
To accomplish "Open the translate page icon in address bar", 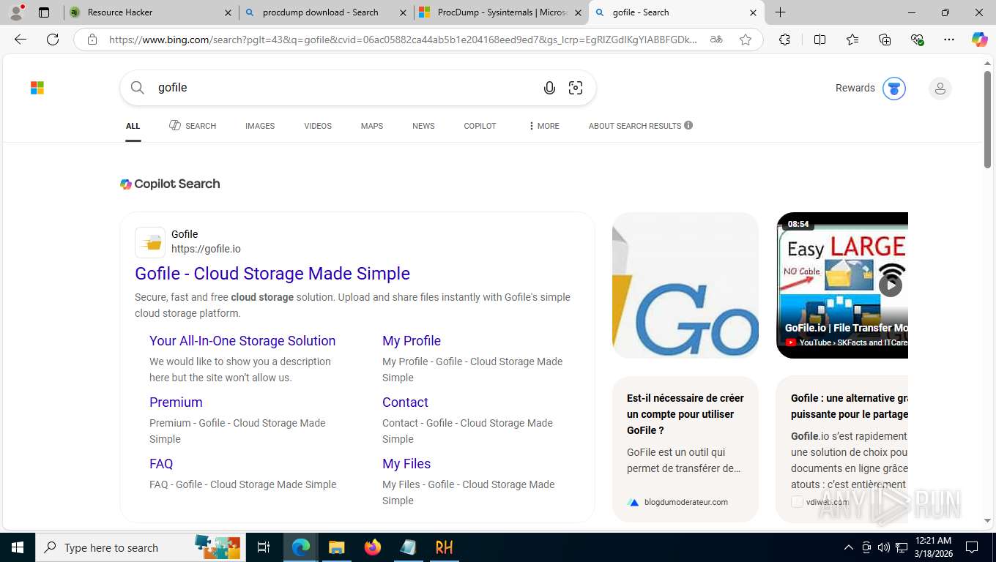I will click(x=716, y=40).
